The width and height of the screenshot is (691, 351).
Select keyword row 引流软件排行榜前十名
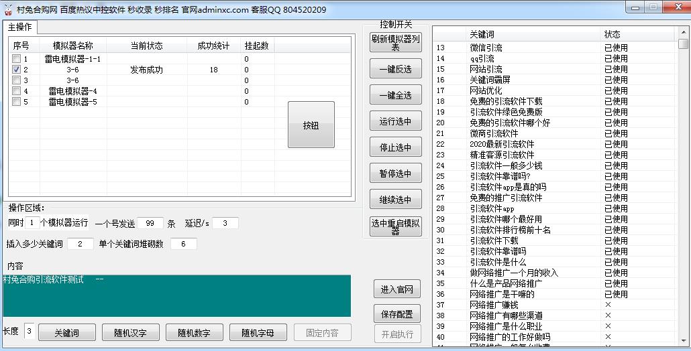pyautogui.click(x=554, y=230)
